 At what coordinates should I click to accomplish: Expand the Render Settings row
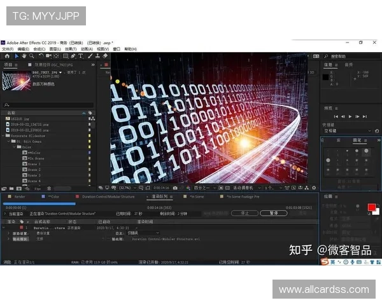pos(8,233)
